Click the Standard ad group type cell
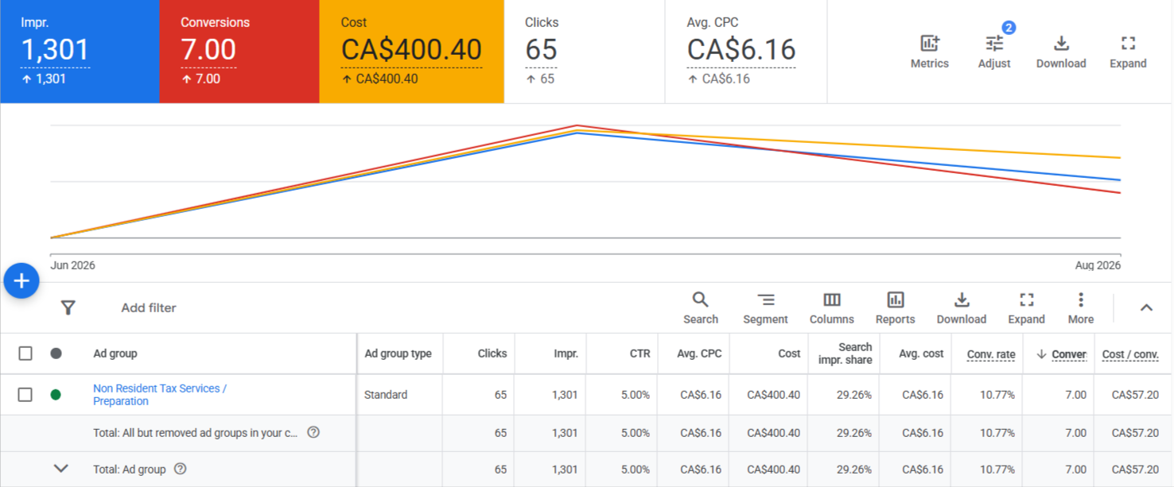This screenshot has height=487, width=1174. coord(386,394)
